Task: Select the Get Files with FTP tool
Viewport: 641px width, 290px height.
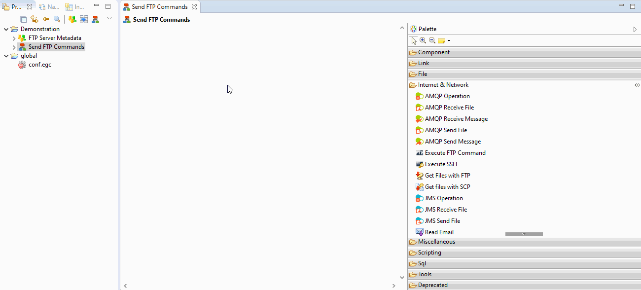Action: pos(447,175)
